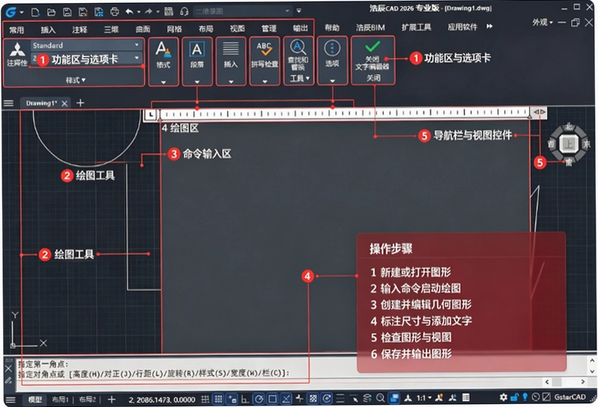Image resolution: width=598 pixels, height=407 pixels.
Task: Toggle object snap square icon
Action: 272,399
